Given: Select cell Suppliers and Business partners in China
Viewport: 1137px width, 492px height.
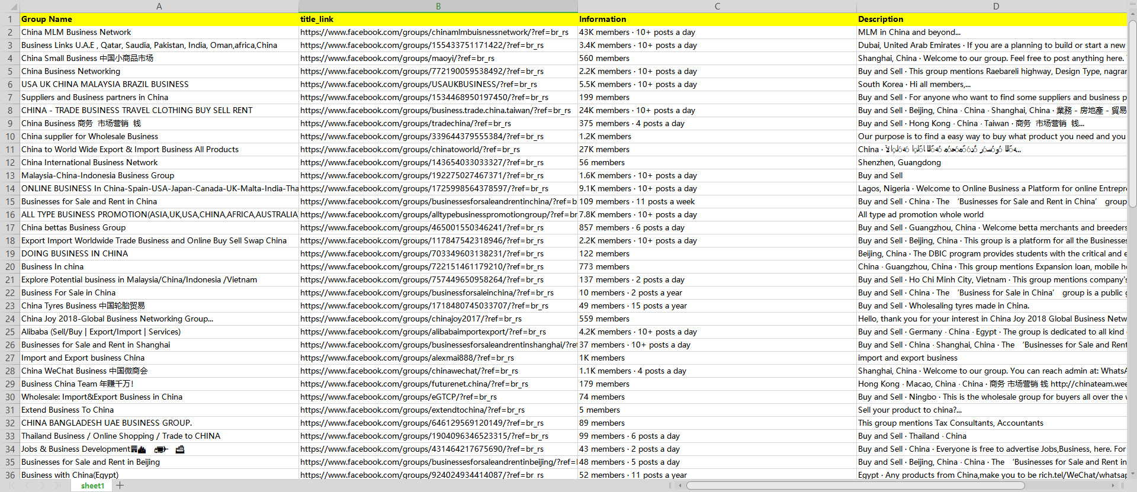Looking at the screenshot, I should [159, 97].
